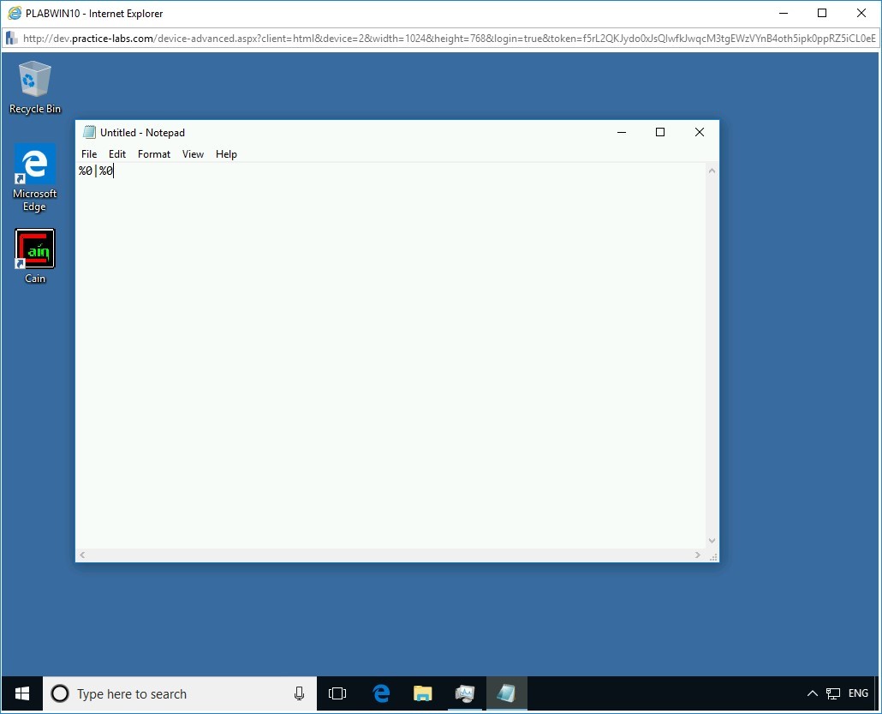Open the Format menu in Notepad

(154, 154)
